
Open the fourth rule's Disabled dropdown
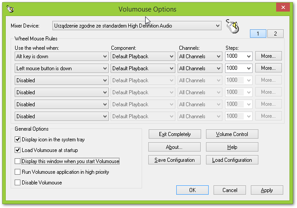pyautogui.click(x=62, y=92)
